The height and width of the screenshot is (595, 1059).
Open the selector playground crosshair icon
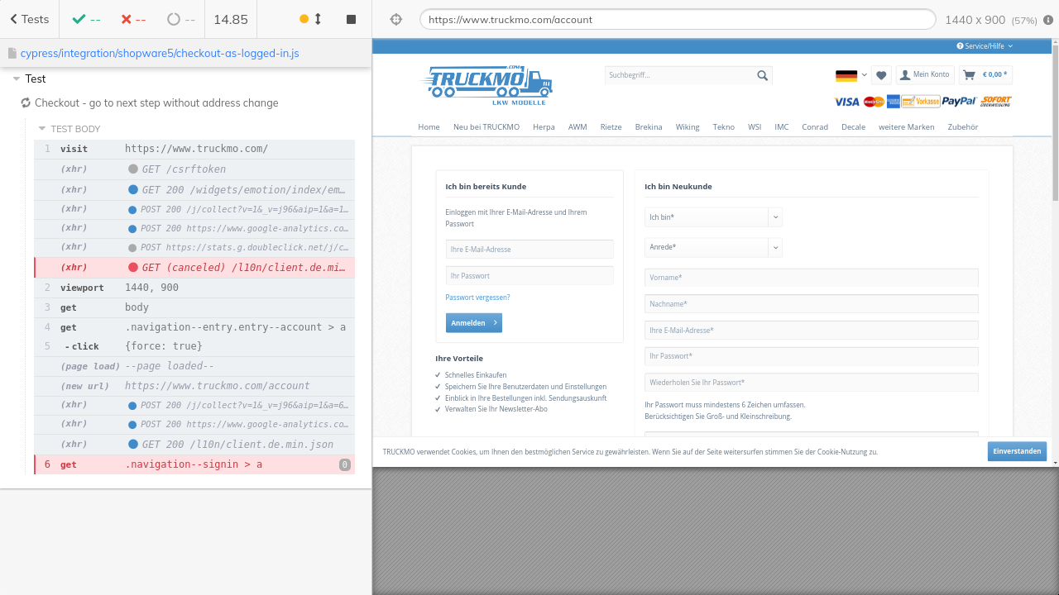coord(395,19)
